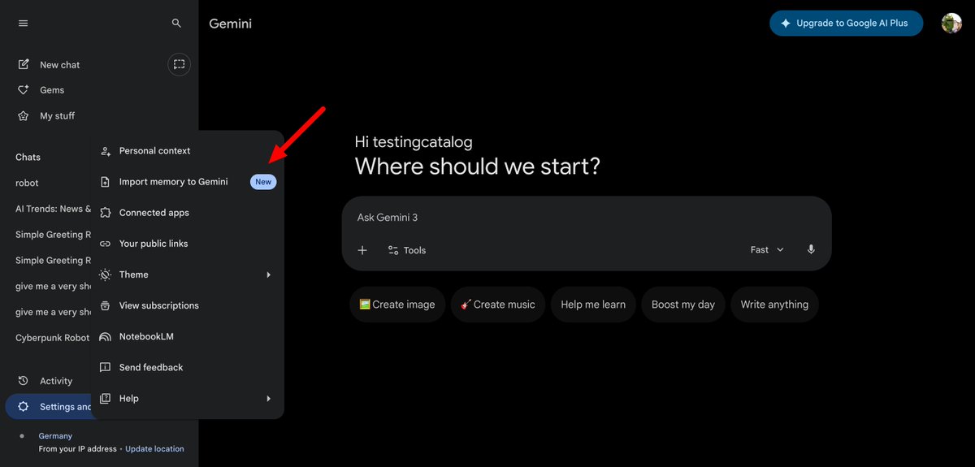Focus the Ask Gemini 3 input field
The height and width of the screenshot is (467, 975).
587,218
